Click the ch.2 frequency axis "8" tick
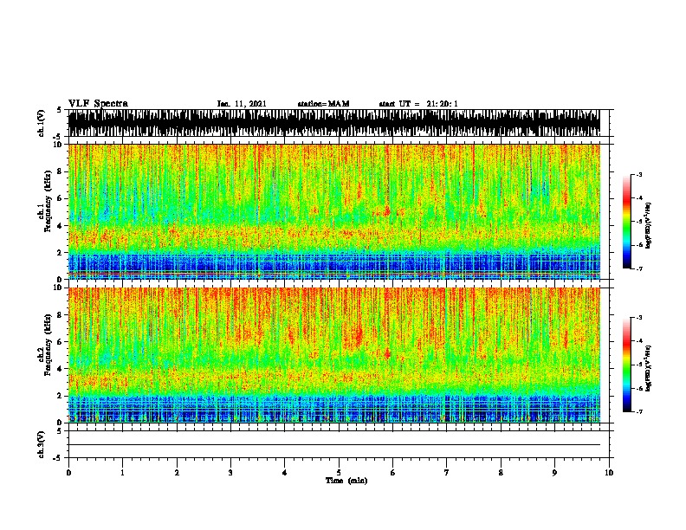This screenshot has height=530, width=686. pos(61,315)
